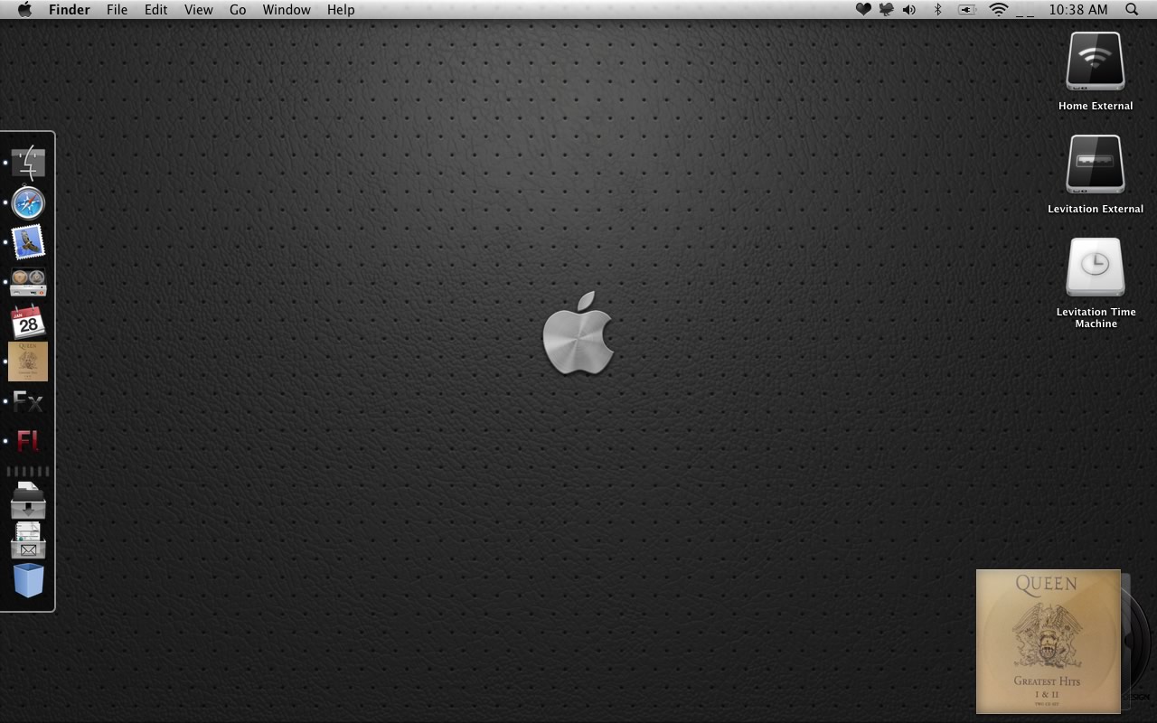1157x723 pixels.
Task: Open the Apple menu
Action: [x=24, y=9]
